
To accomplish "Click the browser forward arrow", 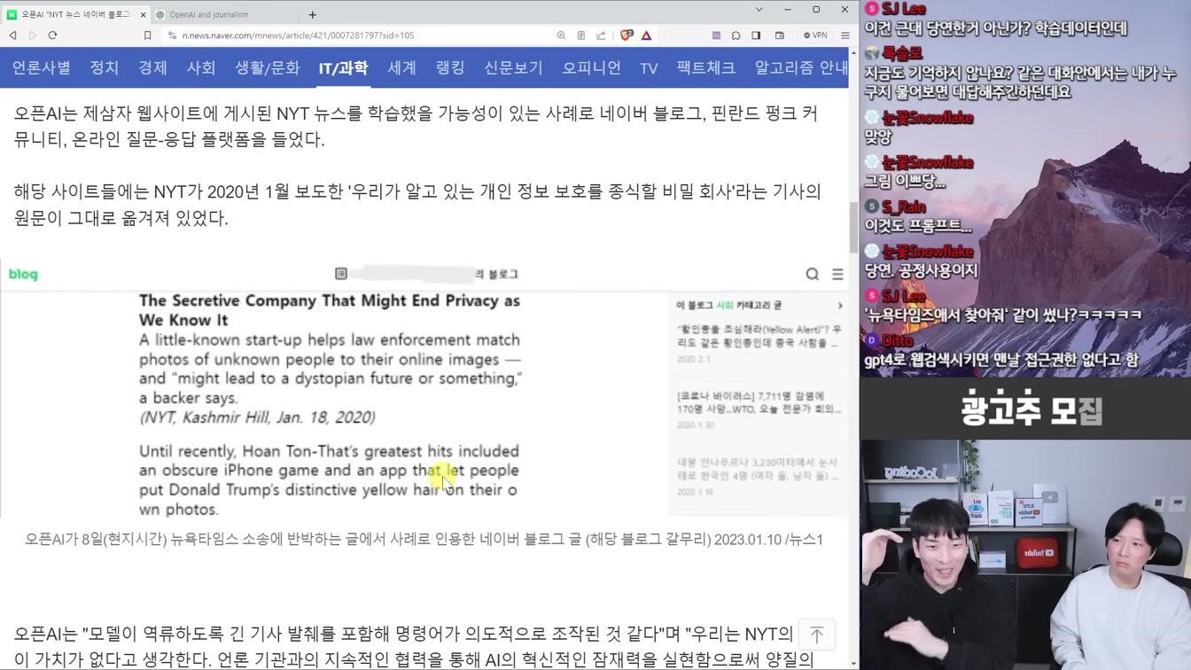I will coord(33,35).
